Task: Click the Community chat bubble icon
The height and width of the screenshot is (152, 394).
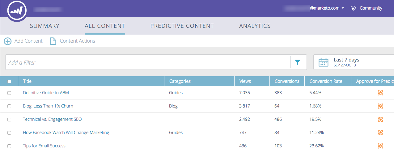Action: tap(353, 8)
